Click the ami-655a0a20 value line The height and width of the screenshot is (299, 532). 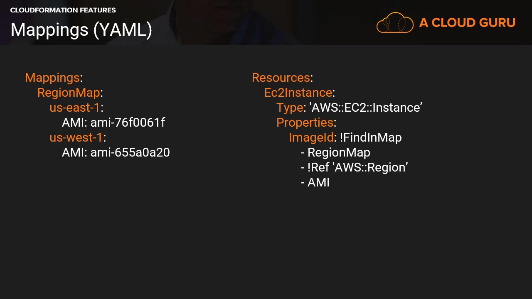(x=116, y=152)
